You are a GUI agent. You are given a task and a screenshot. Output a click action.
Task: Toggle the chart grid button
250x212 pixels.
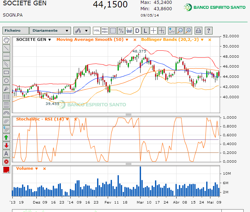(113, 31)
